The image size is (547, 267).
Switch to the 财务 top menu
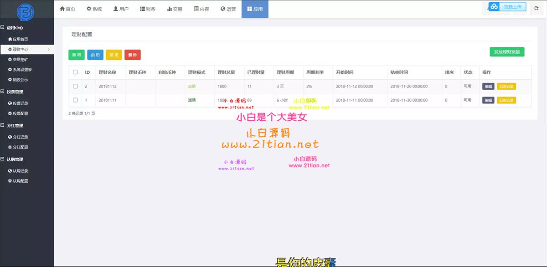[x=148, y=9]
